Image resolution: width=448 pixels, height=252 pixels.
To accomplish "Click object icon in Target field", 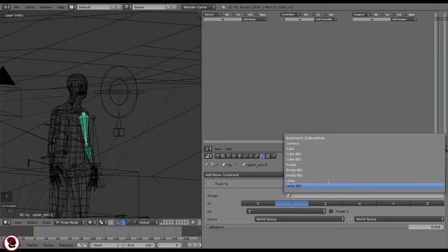I will coord(289,195).
